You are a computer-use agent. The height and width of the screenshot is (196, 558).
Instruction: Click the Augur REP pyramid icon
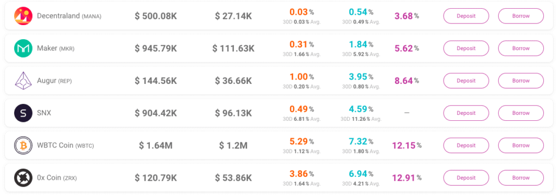[23, 81]
